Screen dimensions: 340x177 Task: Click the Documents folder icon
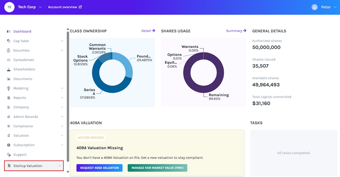click(x=9, y=79)
